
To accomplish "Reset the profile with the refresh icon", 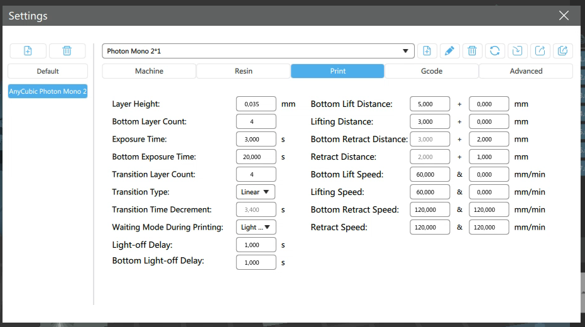I will point(495,51).
